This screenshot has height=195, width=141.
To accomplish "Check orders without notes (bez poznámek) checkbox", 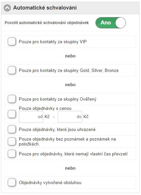I will tap(12, 142).
